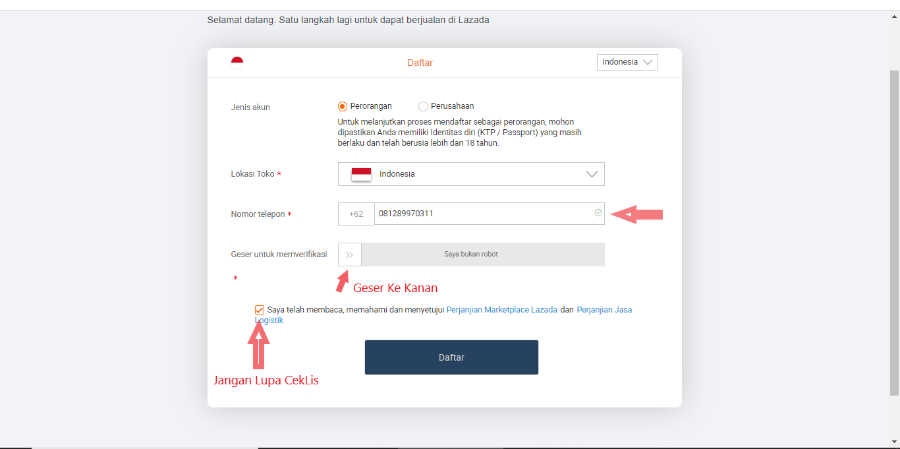The width and height of the screenshot is (900, 449).
Task: Click the Selamat datang welcome text
Action: (x=348, y=20)
